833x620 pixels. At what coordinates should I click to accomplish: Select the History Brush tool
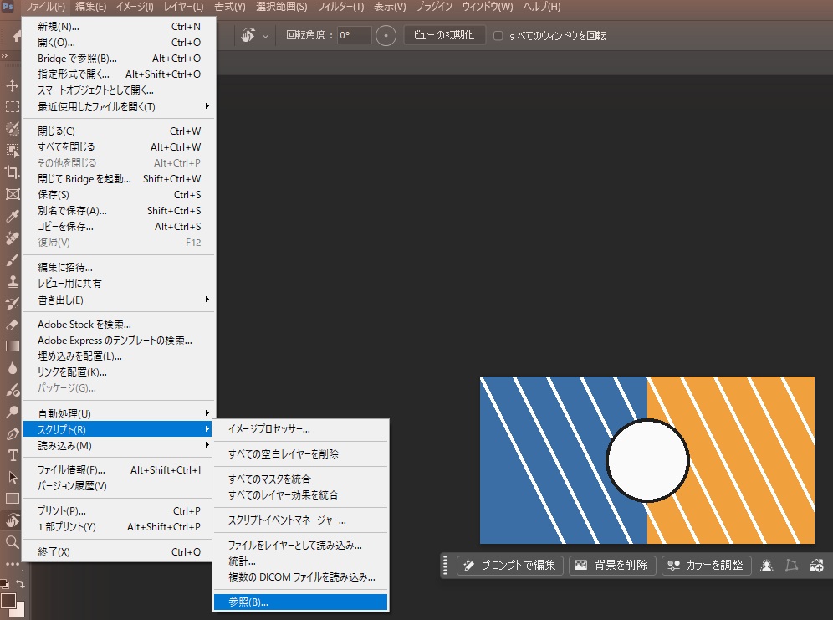point(12,303)
